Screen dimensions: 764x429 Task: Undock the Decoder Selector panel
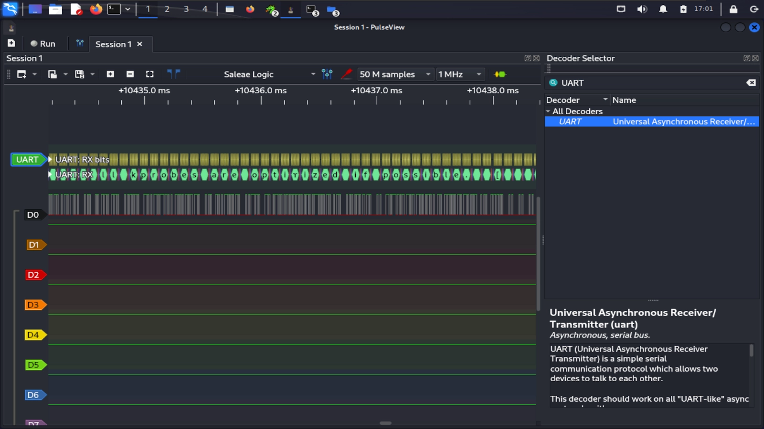[x=747, y=58]
